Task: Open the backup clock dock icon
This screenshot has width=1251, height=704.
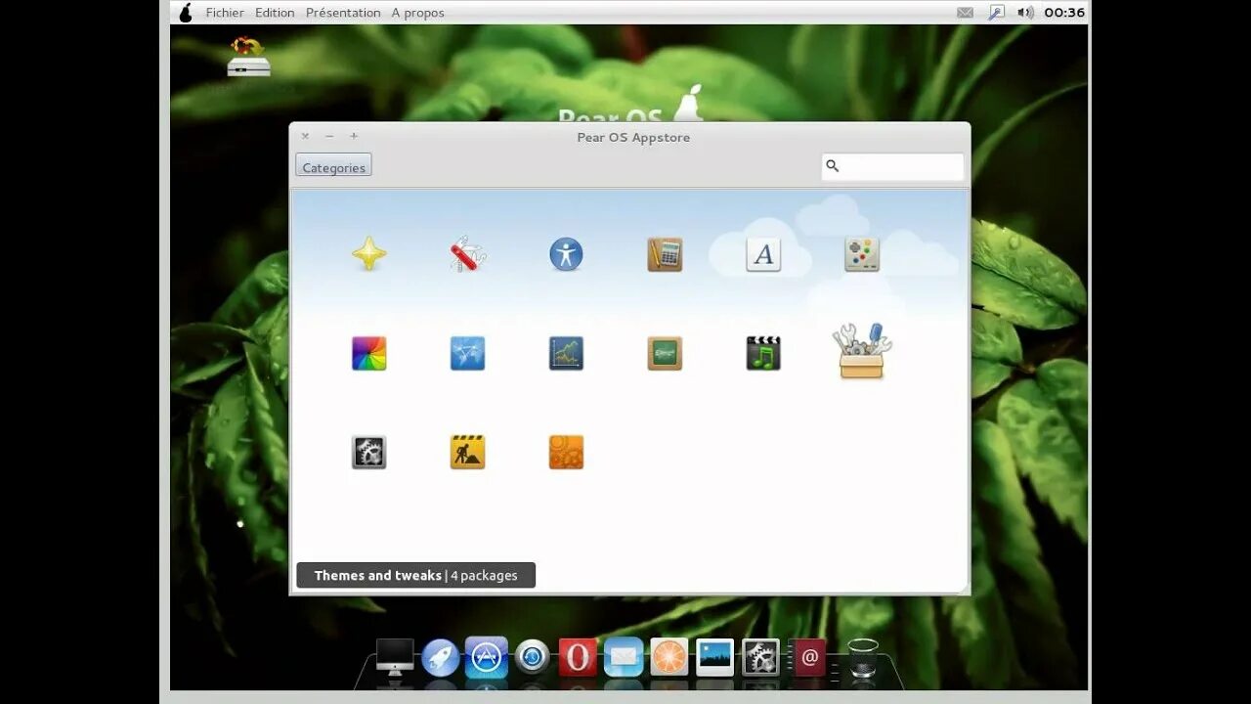Action: (532, 657)
